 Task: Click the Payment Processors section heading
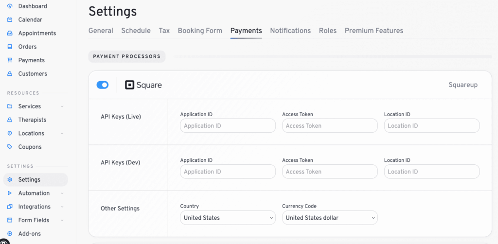coord(127,56)
